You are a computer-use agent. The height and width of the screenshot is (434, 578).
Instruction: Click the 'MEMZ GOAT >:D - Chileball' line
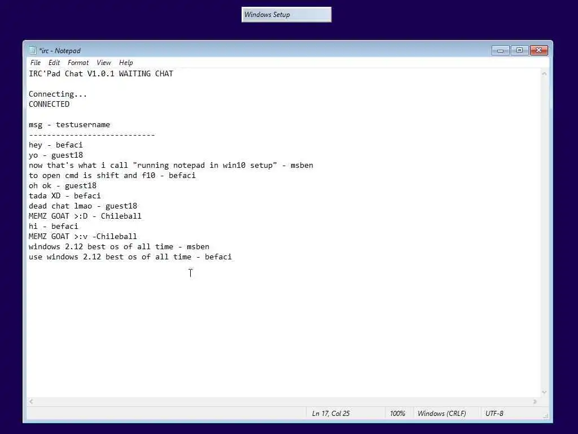click(85, 216)
